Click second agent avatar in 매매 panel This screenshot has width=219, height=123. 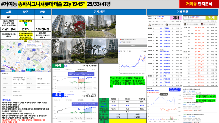[x=167, y=25]
